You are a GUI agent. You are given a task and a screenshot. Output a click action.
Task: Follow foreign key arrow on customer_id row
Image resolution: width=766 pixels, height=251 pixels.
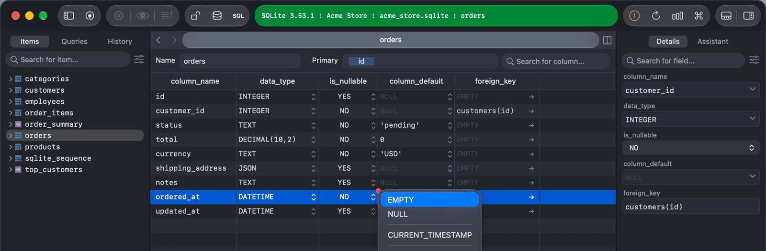coord(531,111)
